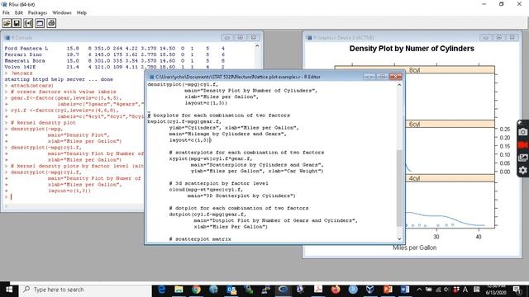This screenshot has height=297, width=529.
Task: Click the 6cyl strip label in plot
Action: (x=414, y=125)
